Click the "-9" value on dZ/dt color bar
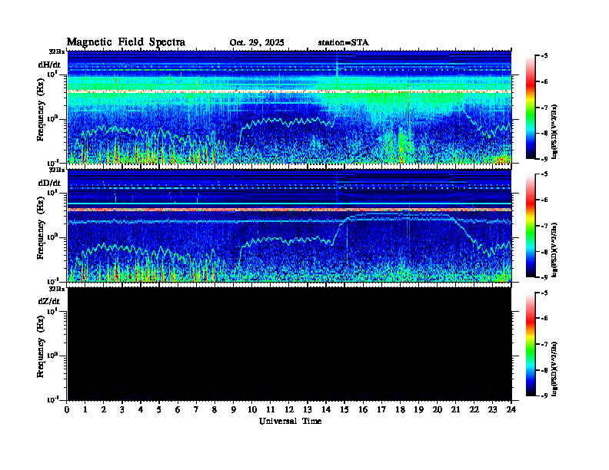This screenshot has height=470, width=609. coord(544,396)
